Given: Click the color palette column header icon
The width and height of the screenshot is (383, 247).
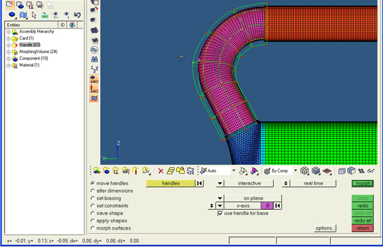Looking at the screenshot, I should coord(72,25).
